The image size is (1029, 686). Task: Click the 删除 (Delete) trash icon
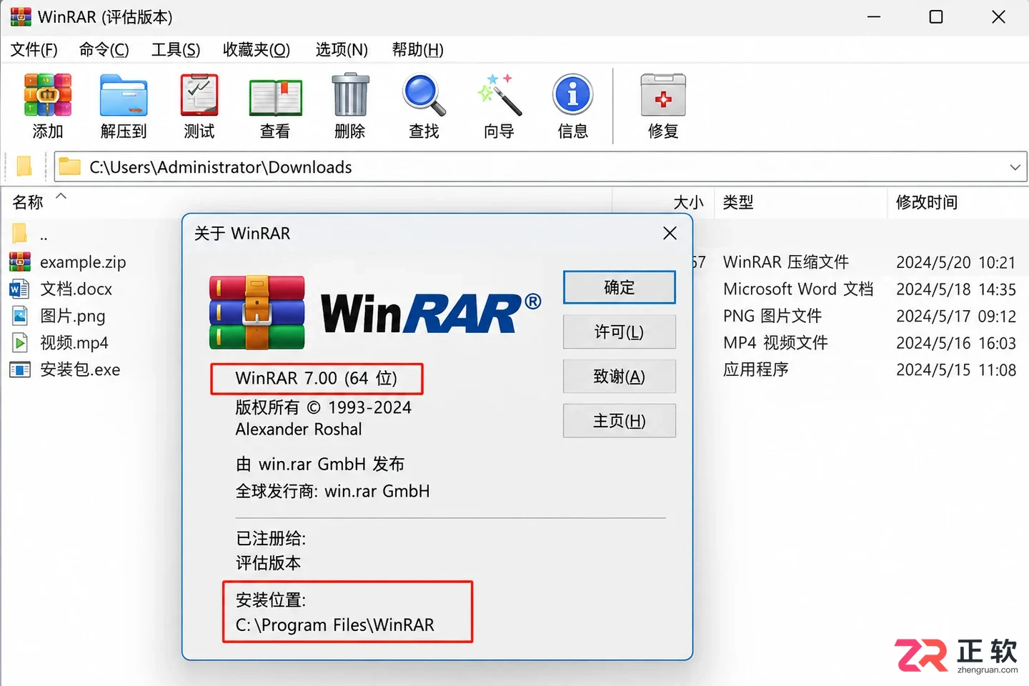click(x=350, y=95)
